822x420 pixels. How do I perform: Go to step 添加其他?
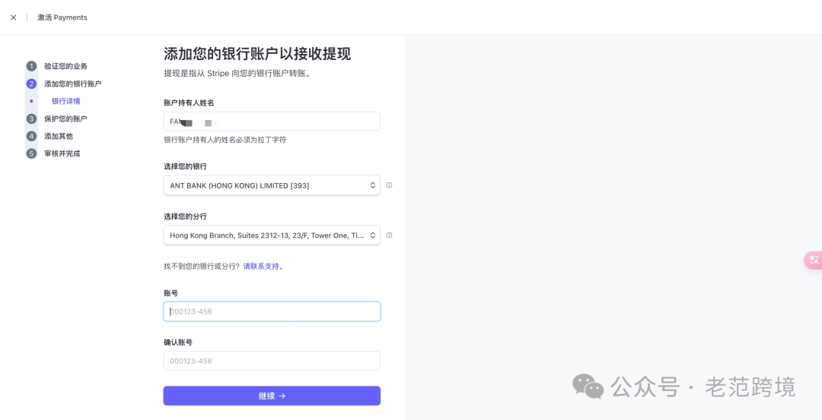59,136
